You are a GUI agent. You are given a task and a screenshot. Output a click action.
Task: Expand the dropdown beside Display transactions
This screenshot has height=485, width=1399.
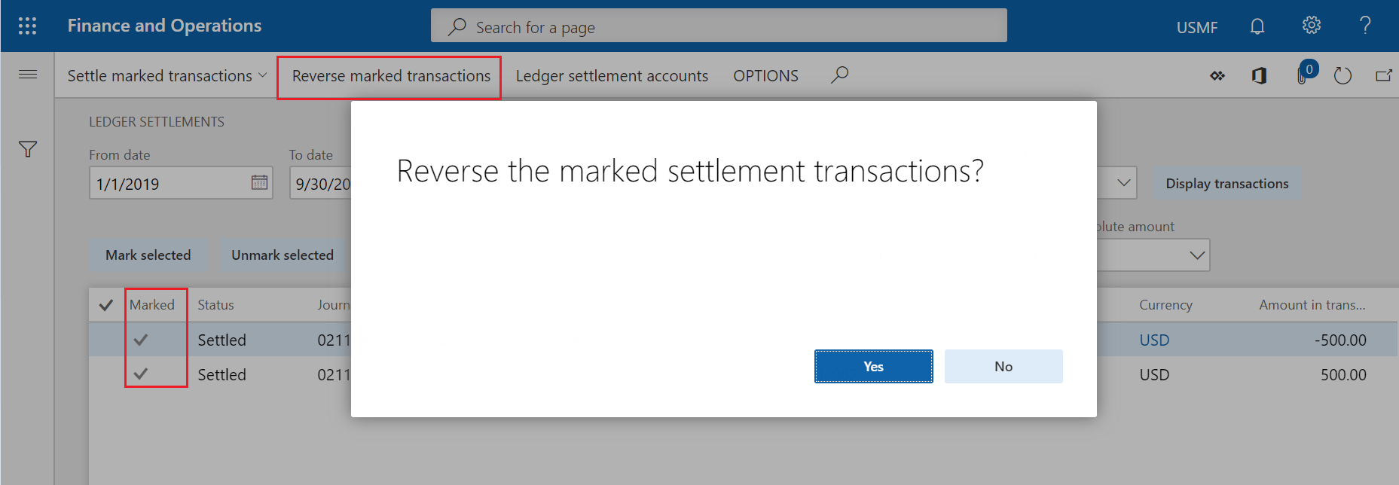[1123, 183]
